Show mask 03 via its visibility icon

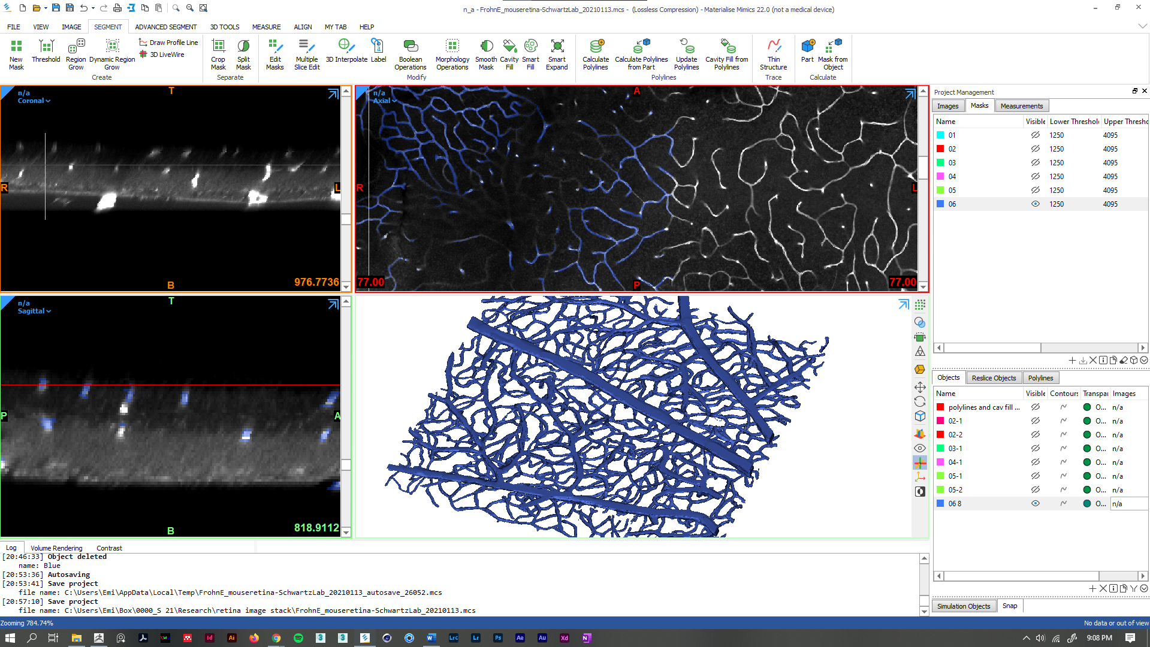pos(1035,162)
